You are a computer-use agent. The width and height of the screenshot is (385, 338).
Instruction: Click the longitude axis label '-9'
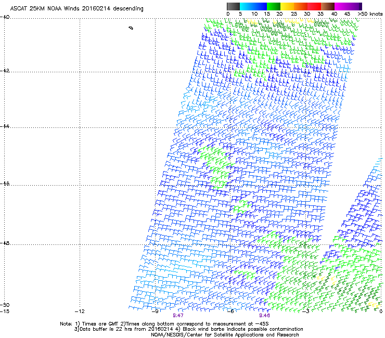tap(155, 311)
